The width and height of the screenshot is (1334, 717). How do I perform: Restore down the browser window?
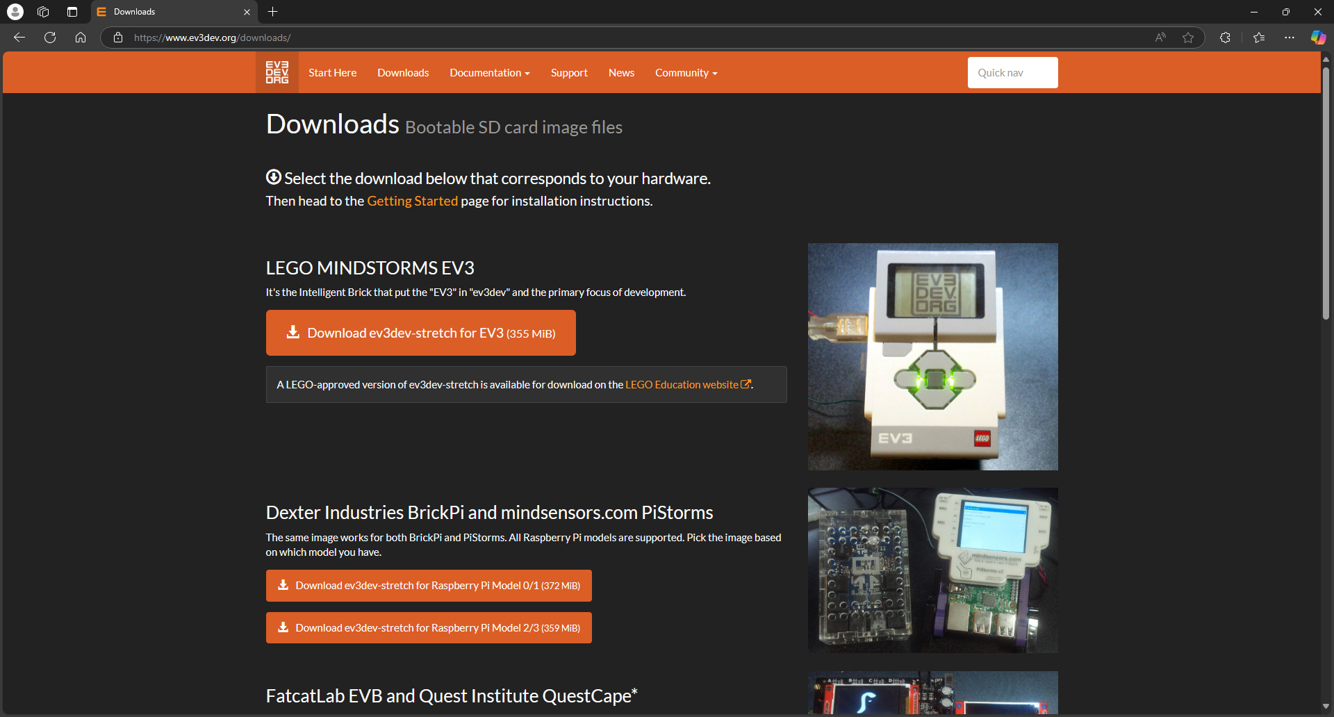point(1286,12)
